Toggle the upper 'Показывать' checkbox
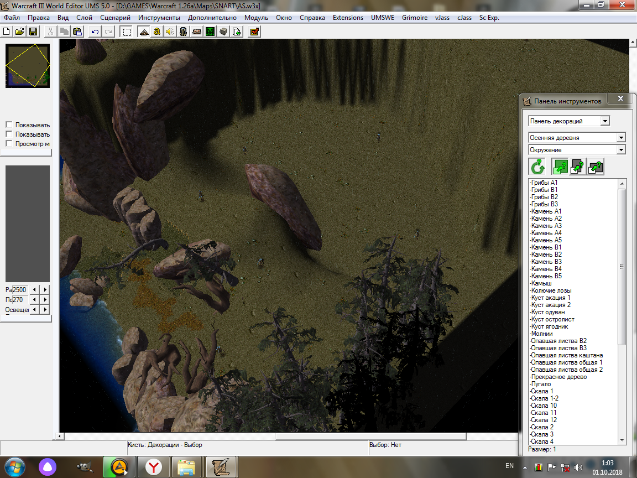The image size is (637, 478). (9, 125)
